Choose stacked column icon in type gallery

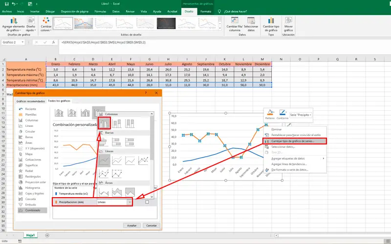click(117, 123)
